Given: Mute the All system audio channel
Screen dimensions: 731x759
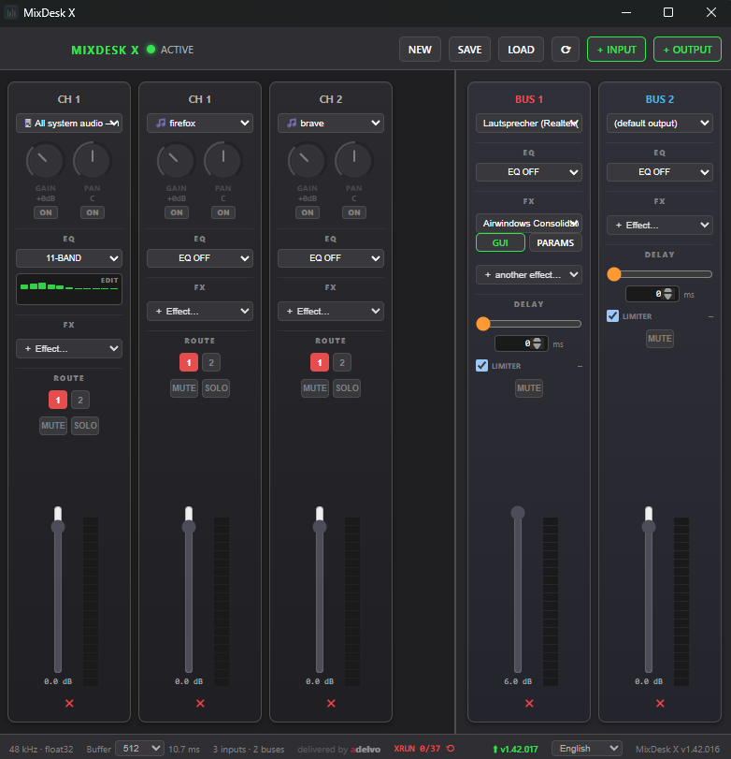Looking at the screenshot, I should [53, 426].
